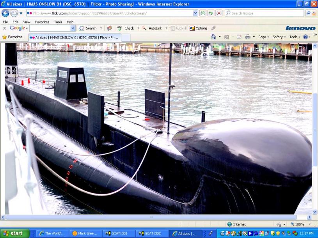
Task: Click the Home icon in command bar
Action: [x=213, y=37]
